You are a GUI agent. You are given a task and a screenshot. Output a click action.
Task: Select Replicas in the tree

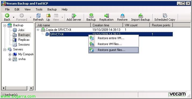pyautogui.click(x=24, y=40)
